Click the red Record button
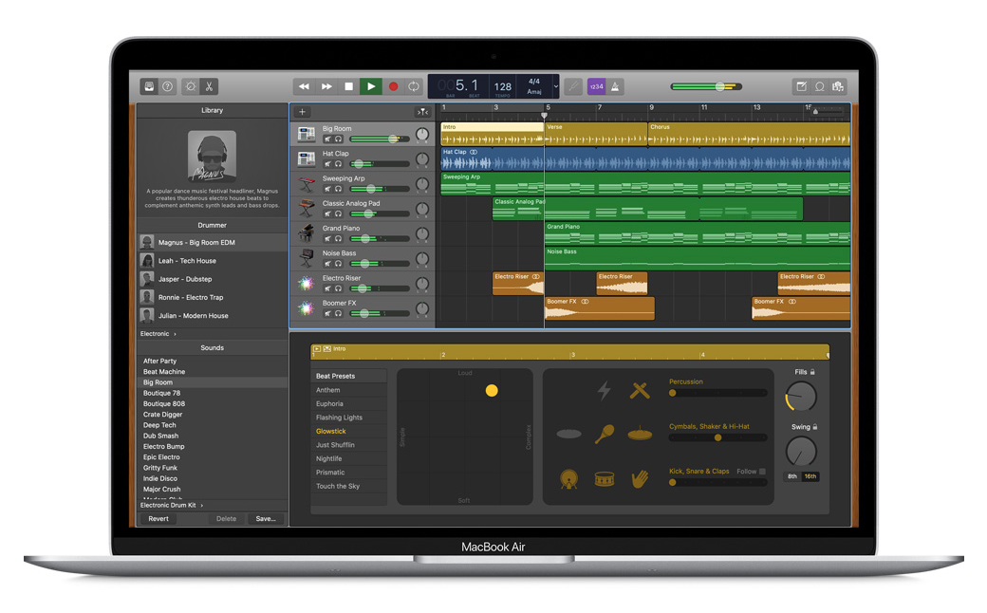The height and width of the screenshot is (613, 987). pyautogui.click(x=393, y=86)
